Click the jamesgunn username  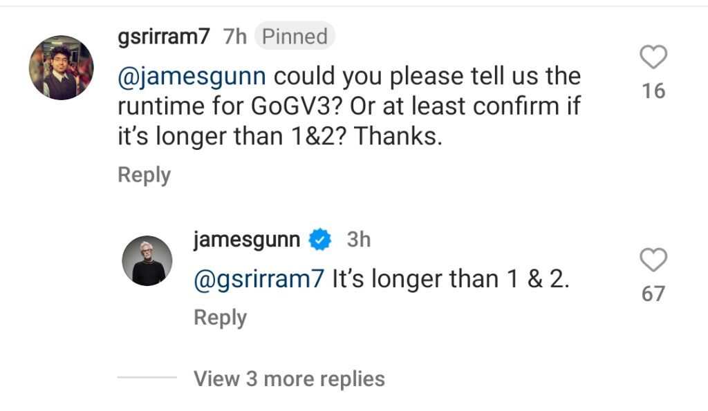(247, 240)
